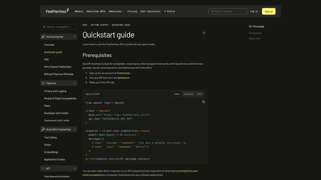Click the tools icon beside Build With Featherless
The image size is (321, 180).
(x=43, y=129)
